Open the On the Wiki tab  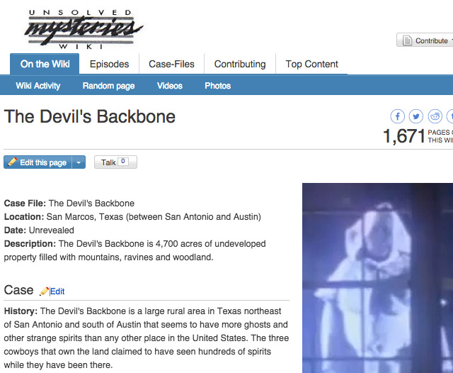tap(45, 64)
